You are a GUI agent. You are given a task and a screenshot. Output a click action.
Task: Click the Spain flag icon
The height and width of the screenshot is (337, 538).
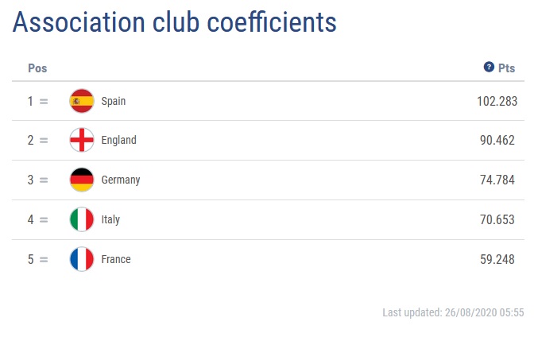coord(82,101)
